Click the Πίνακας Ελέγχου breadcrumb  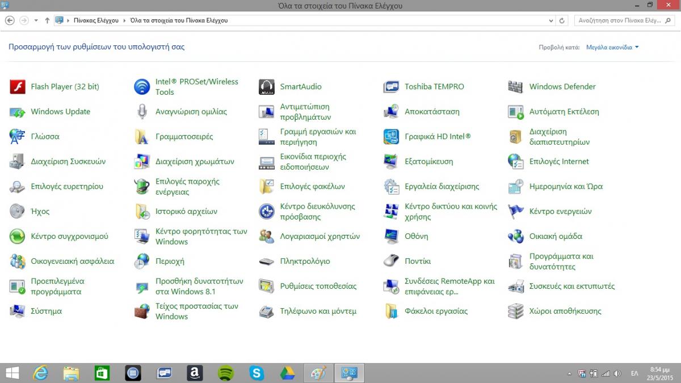[96, 20]
